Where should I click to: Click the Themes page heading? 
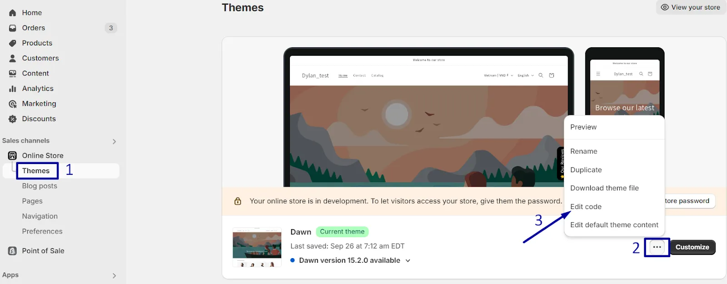(243, 8)
